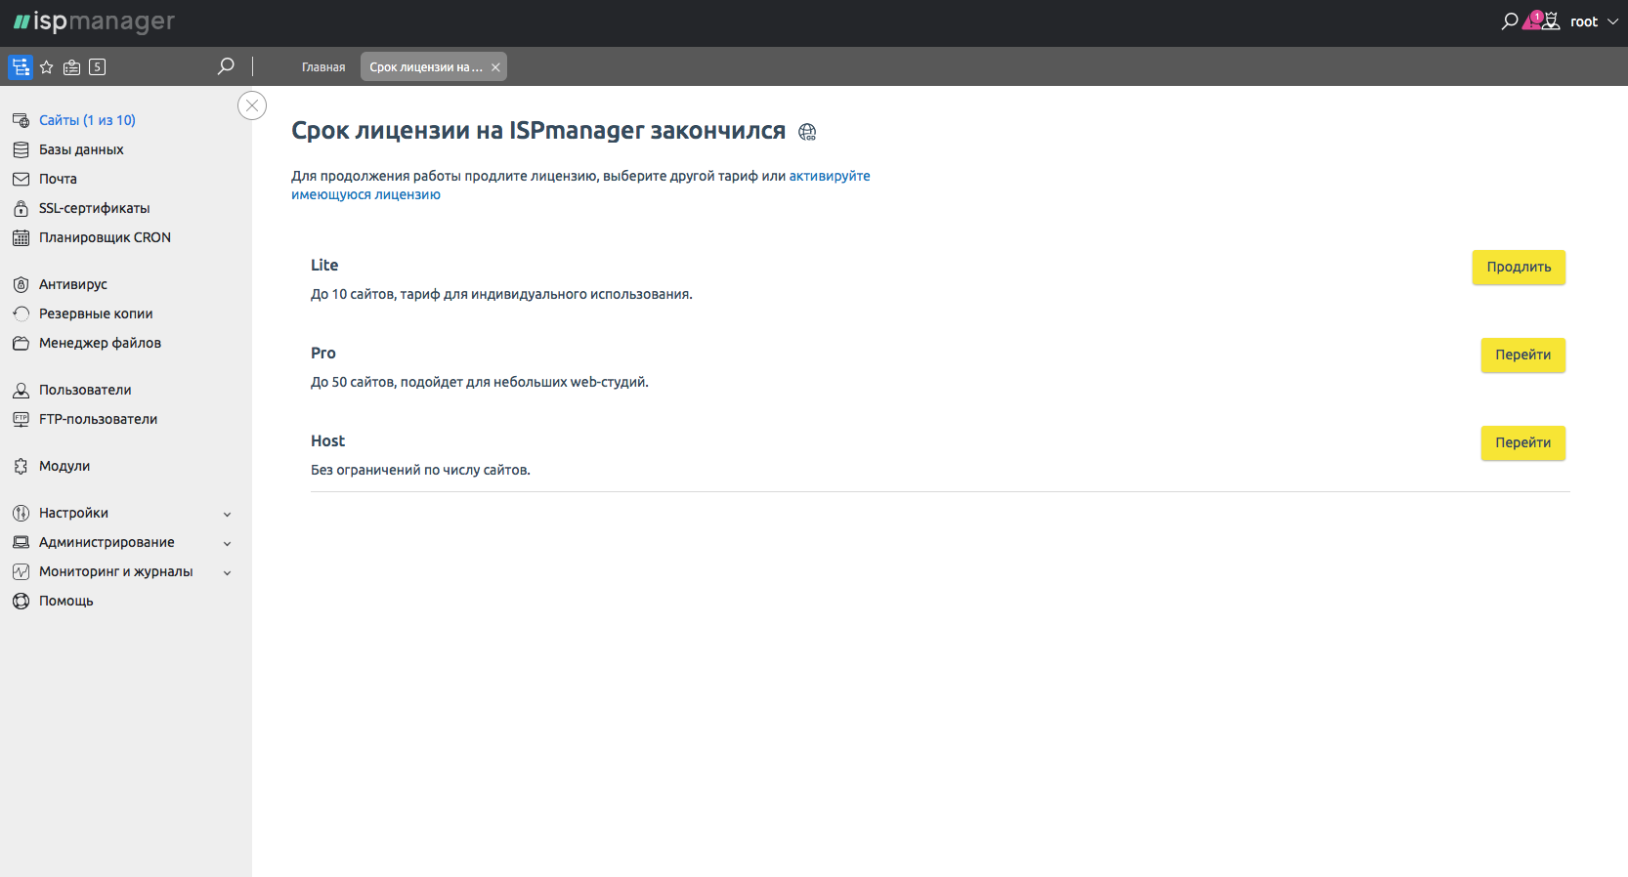1628x877 pixels.
Task: Go to the Почта section
Action: [x=58, y=179]
